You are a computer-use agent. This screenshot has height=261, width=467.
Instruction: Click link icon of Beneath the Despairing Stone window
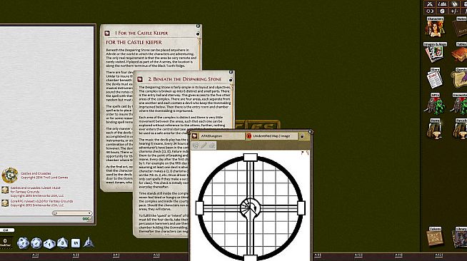pos(140,79)
